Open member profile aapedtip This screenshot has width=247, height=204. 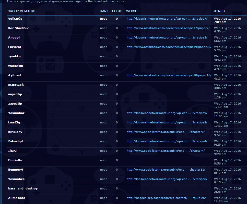point(15,94)
